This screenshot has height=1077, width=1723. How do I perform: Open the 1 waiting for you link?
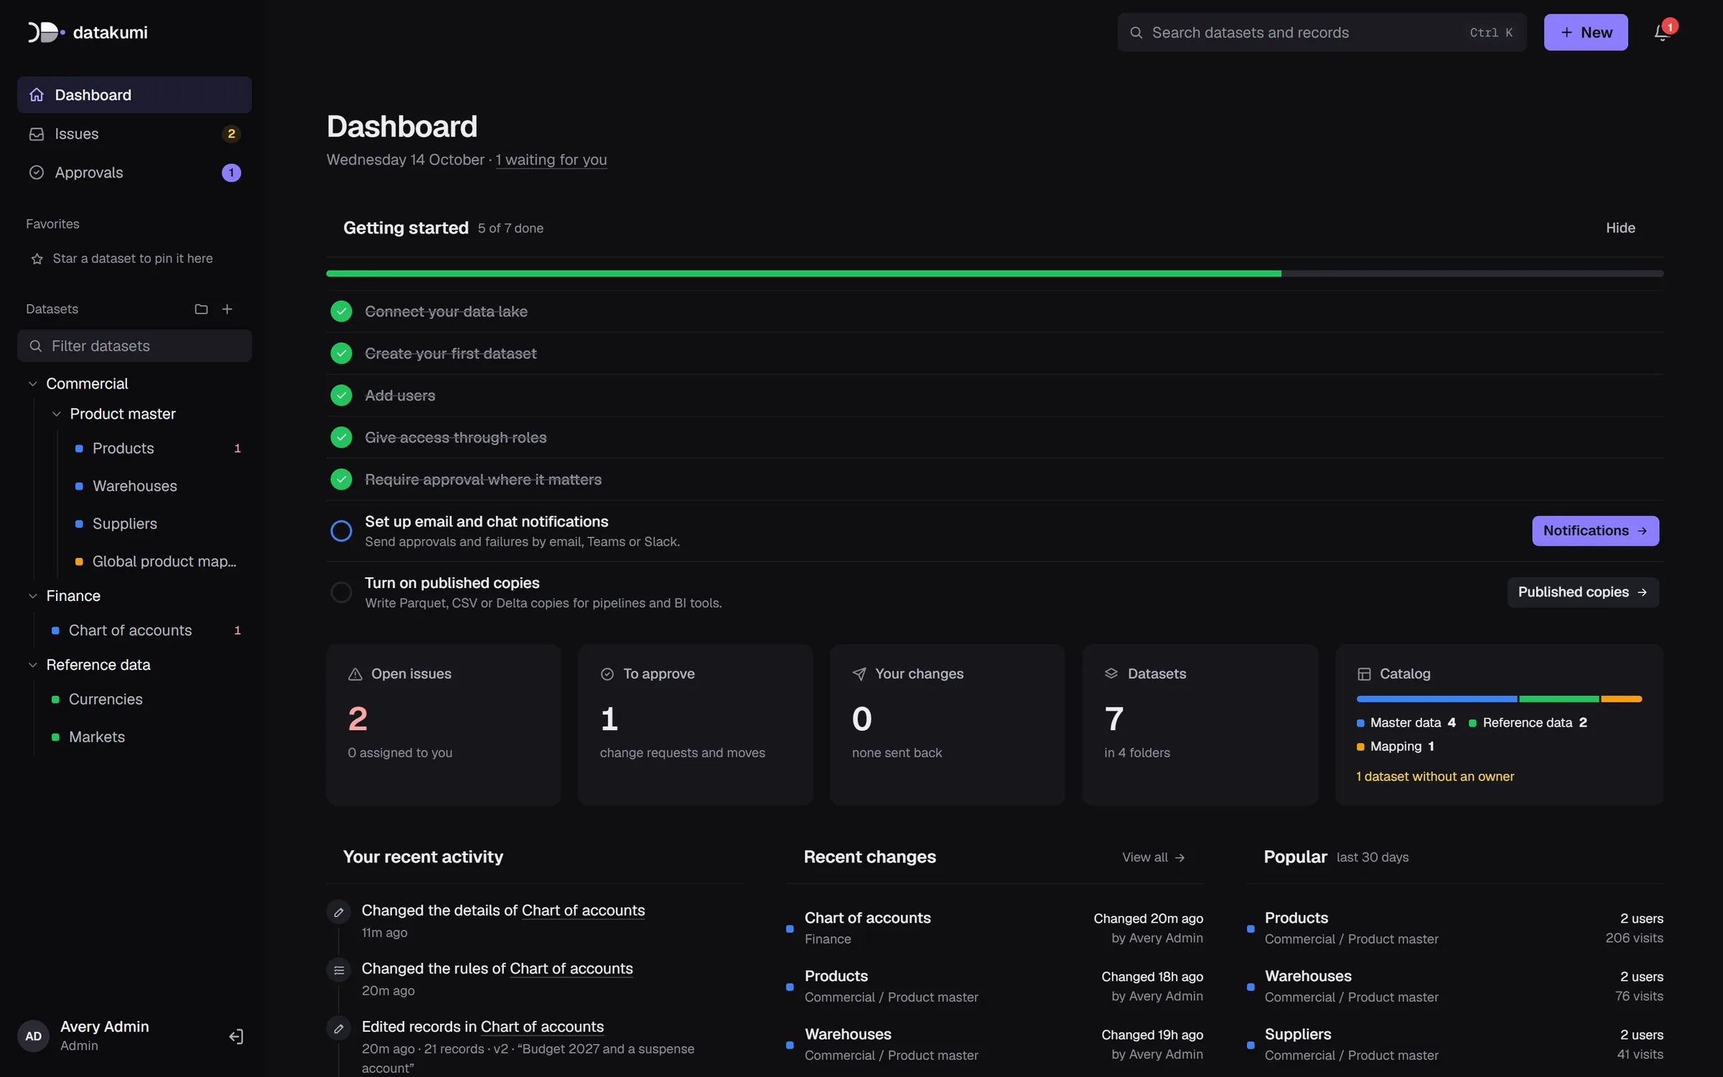click(x=551, y=159)
